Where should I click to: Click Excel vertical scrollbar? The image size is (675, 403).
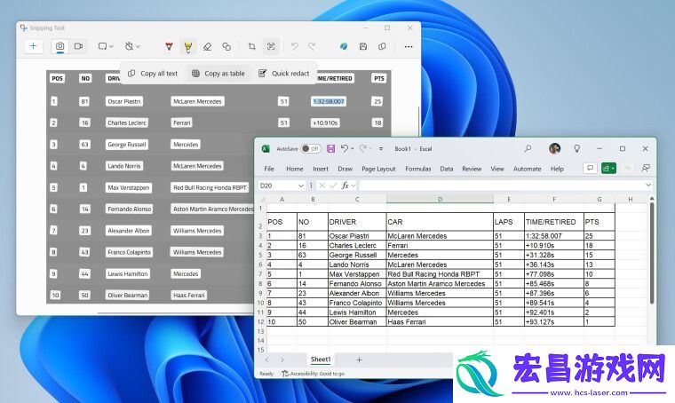(652, 254)
